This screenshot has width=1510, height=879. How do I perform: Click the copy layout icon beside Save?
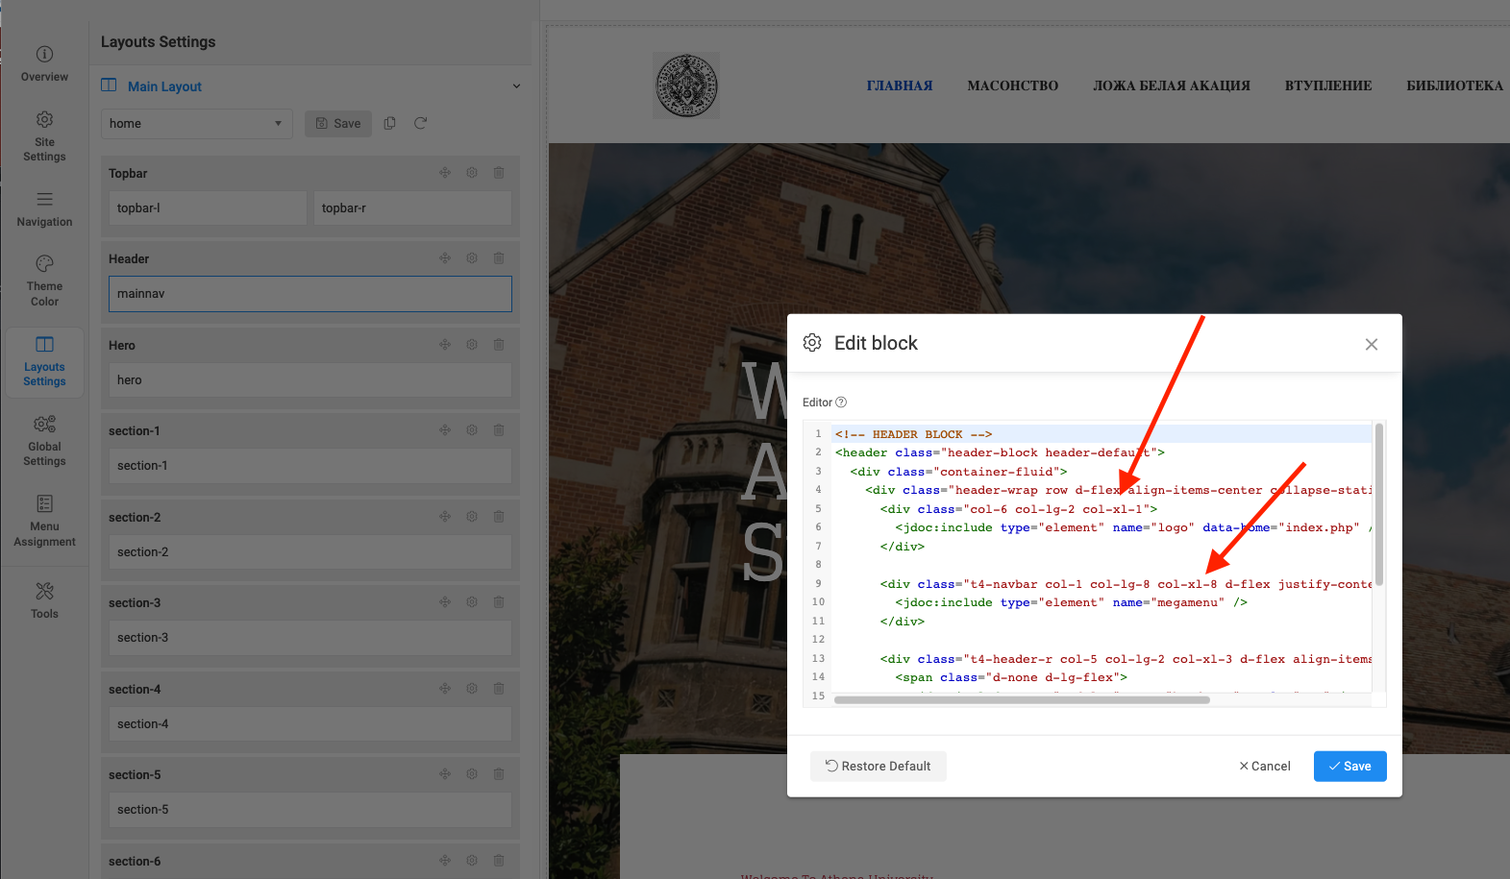(x=389, y=123)
